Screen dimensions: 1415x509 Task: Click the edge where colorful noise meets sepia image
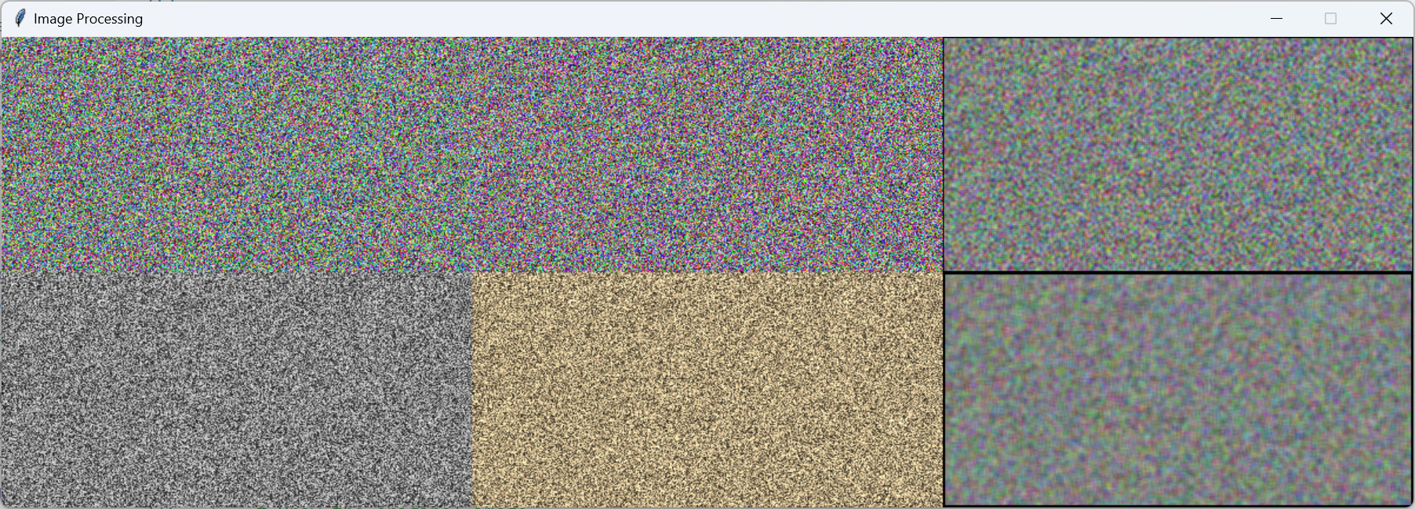click(x=706, y=273)
